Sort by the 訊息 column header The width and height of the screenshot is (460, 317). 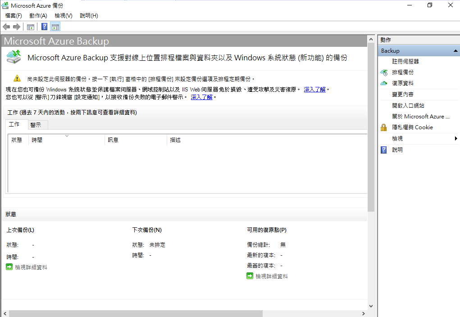point(136,140)
